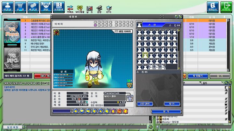This screenshot has height=131, width=234.
Task: Click the red note badge icon at row end
Action: (125, 111)
